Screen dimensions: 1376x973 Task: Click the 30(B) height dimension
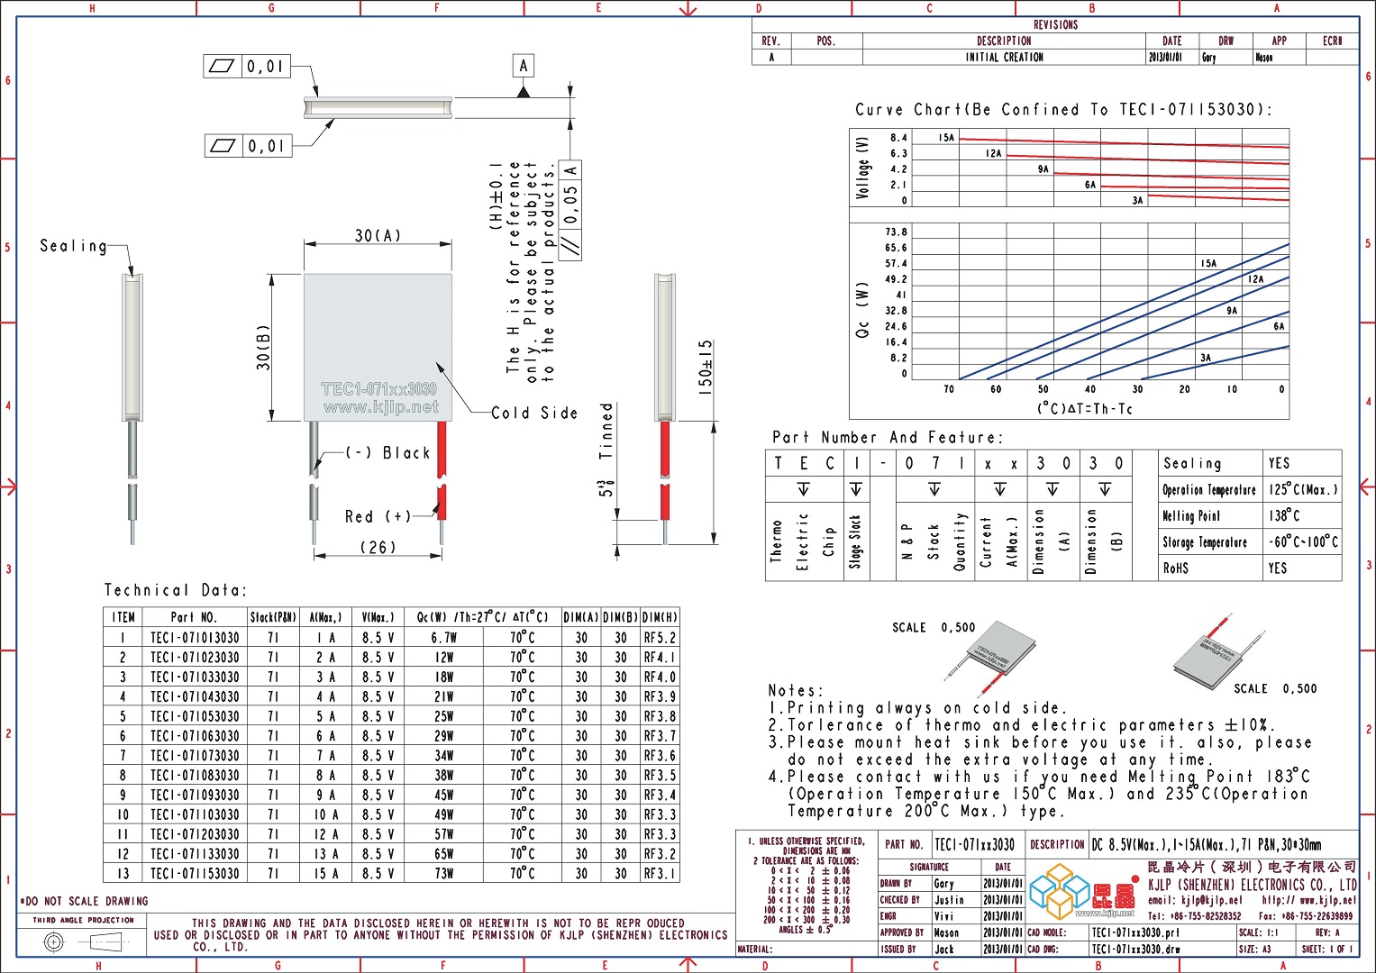tap(262, 347)
